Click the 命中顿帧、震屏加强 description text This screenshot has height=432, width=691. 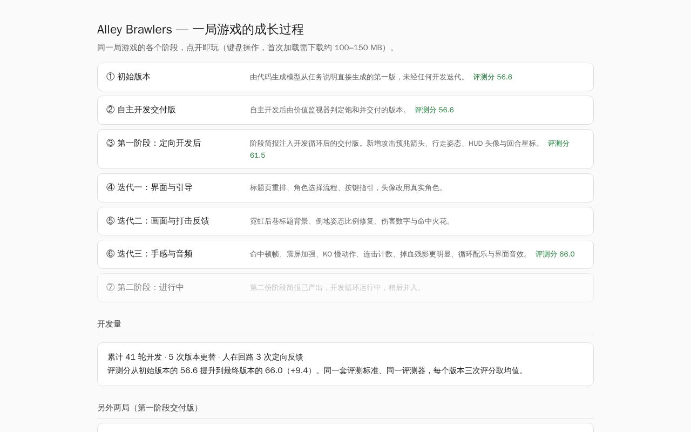click(x=390, y=254)
